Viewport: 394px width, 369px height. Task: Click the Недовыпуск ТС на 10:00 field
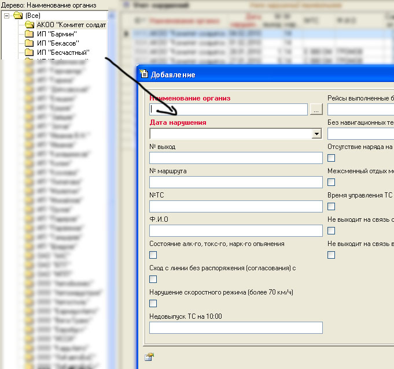[x=235, y=327]
